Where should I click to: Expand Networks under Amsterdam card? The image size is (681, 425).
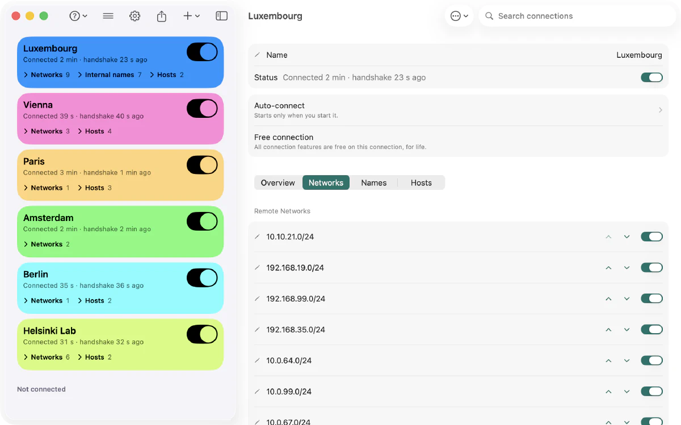pyautogui.click(x=47, y=244)
